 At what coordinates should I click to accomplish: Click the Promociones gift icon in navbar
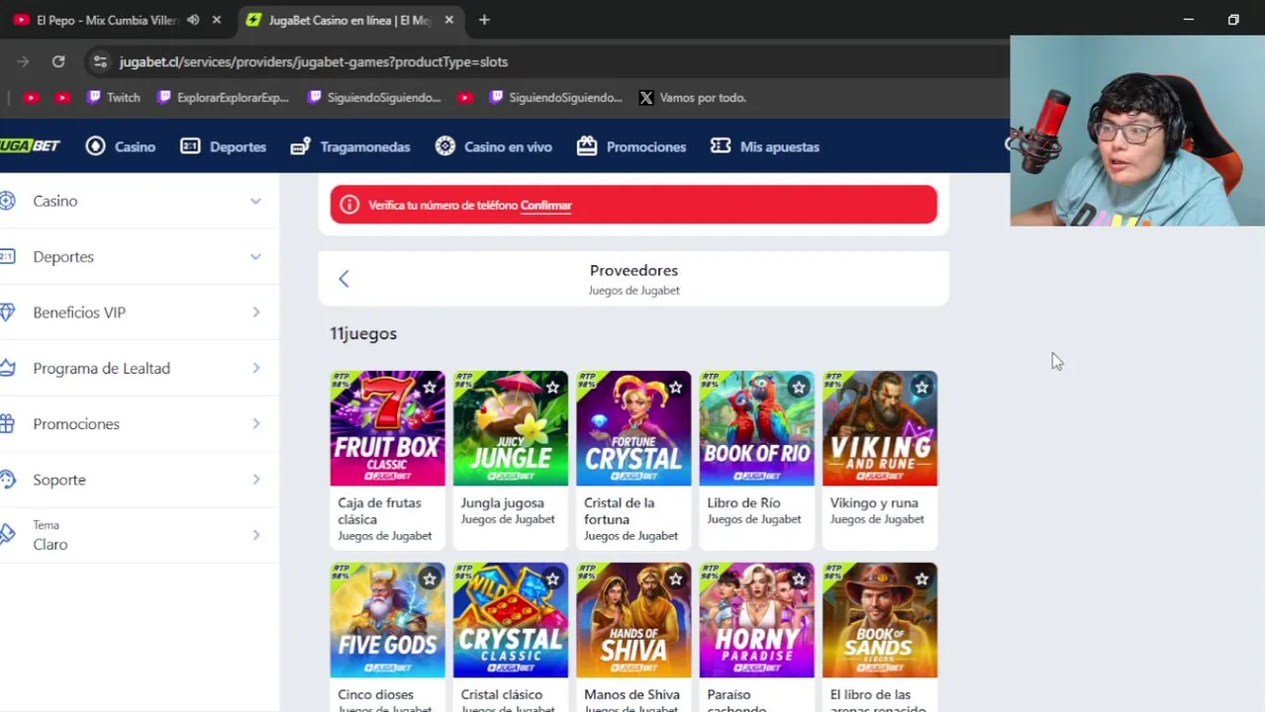[x=587, y=146]
